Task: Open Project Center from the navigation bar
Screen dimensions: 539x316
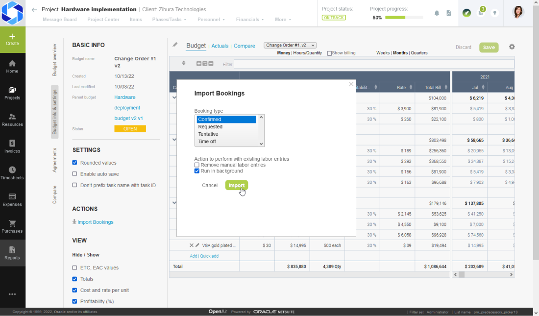Action: (103, 20)
